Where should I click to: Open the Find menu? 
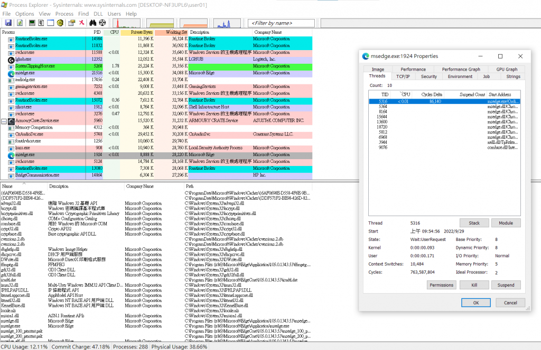(x=83, y=14)
